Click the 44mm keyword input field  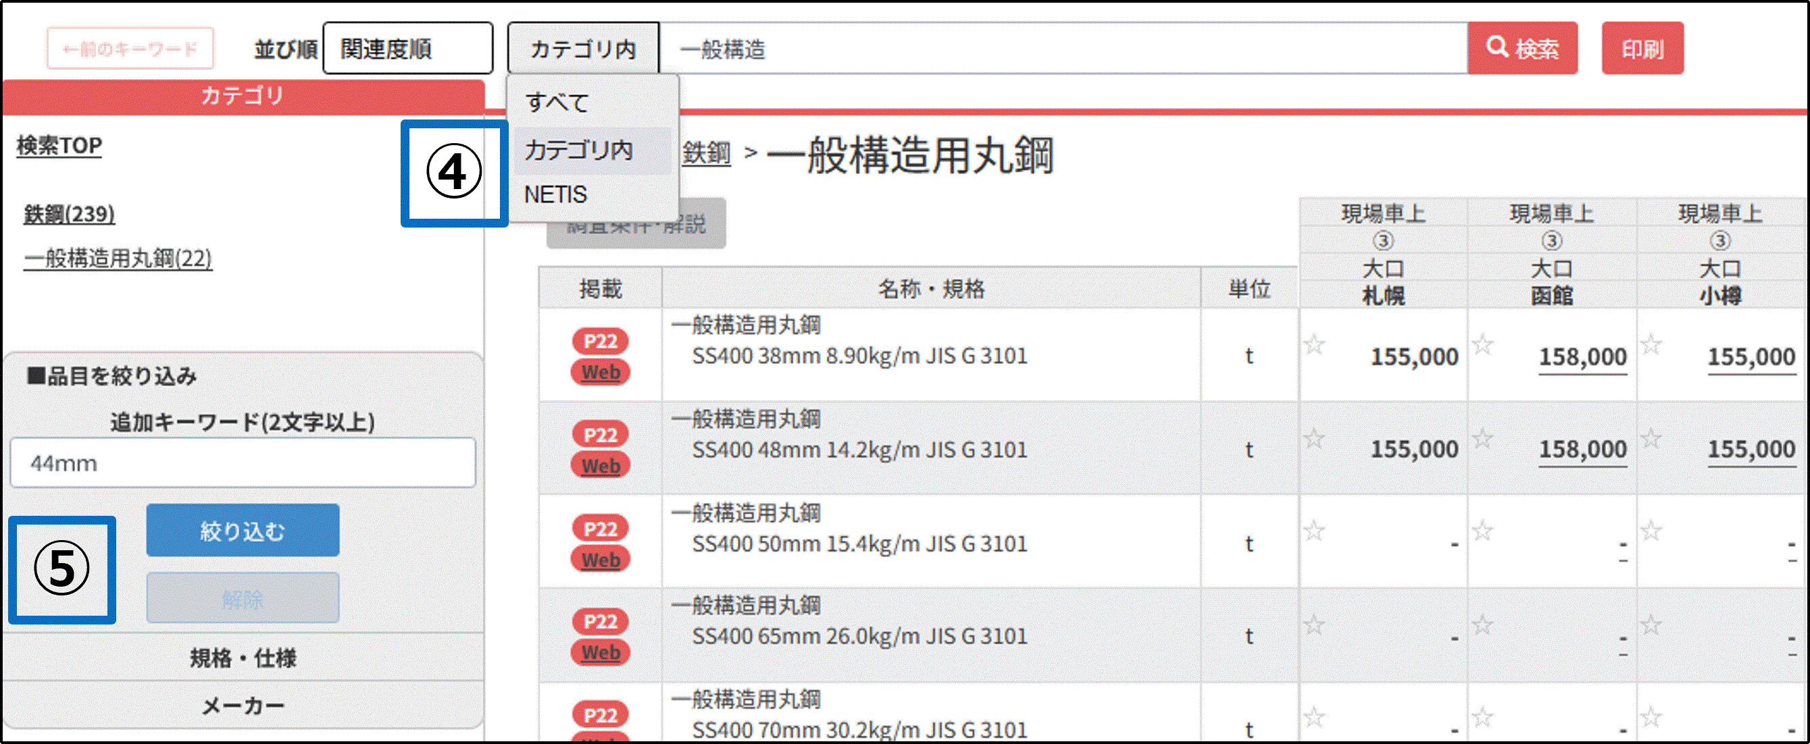coord(242,462)
